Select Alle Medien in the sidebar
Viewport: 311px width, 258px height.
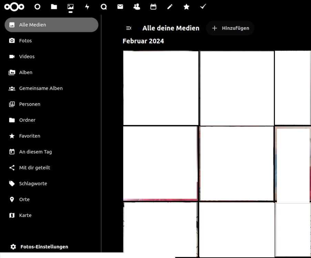coord(51,25)
